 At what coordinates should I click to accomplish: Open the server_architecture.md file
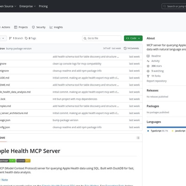click(x=14, y=113)
